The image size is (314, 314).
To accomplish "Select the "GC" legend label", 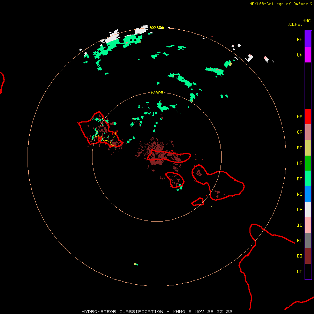I will pos(299,241).
